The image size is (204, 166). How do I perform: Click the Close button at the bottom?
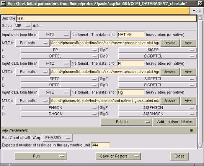pyautogui.click(x=180, y=156)
